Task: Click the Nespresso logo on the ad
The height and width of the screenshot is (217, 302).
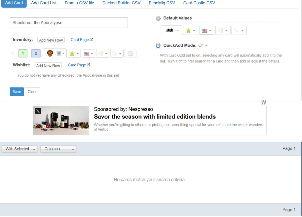Action: [38, 111]
